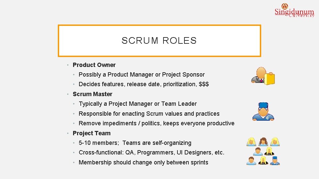Select the Product Owner businessman icon
This screenshot has width=319, height=179.
(x=263, y=76)
